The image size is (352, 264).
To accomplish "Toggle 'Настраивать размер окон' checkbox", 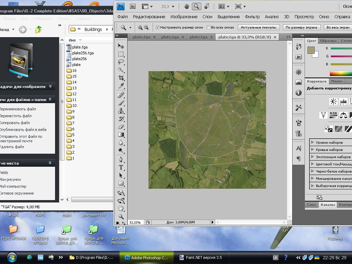I will point(158,27).
